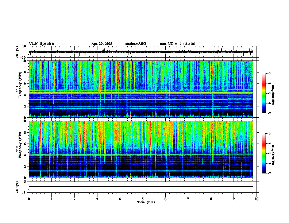
Task: Click the ch.2 spectrogram panel
Action: (140, 149)
